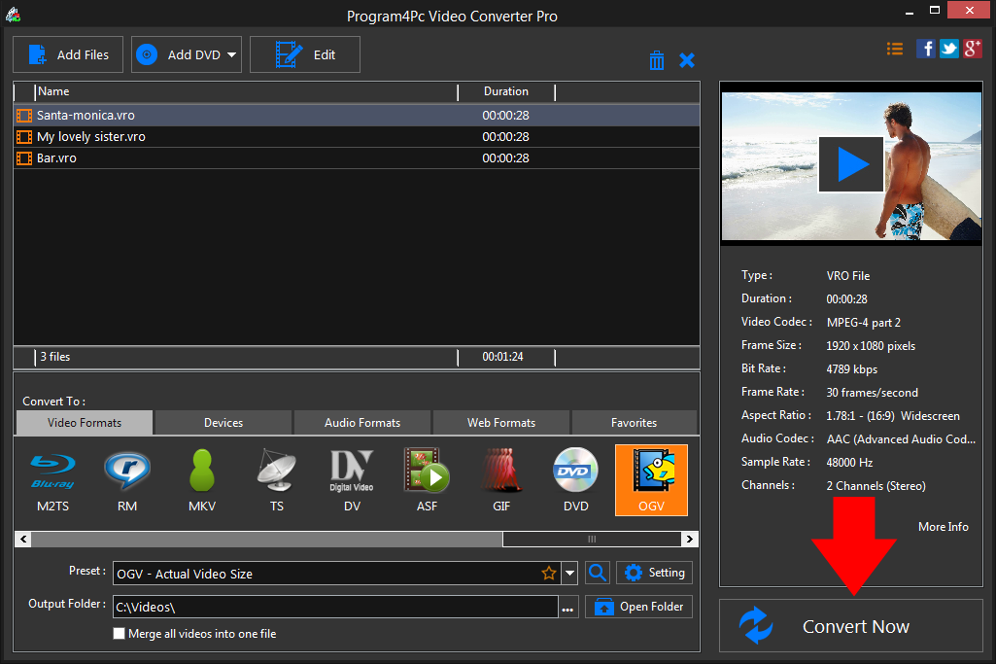Play the video preview

pyautogui.click(x=850, y=165)
